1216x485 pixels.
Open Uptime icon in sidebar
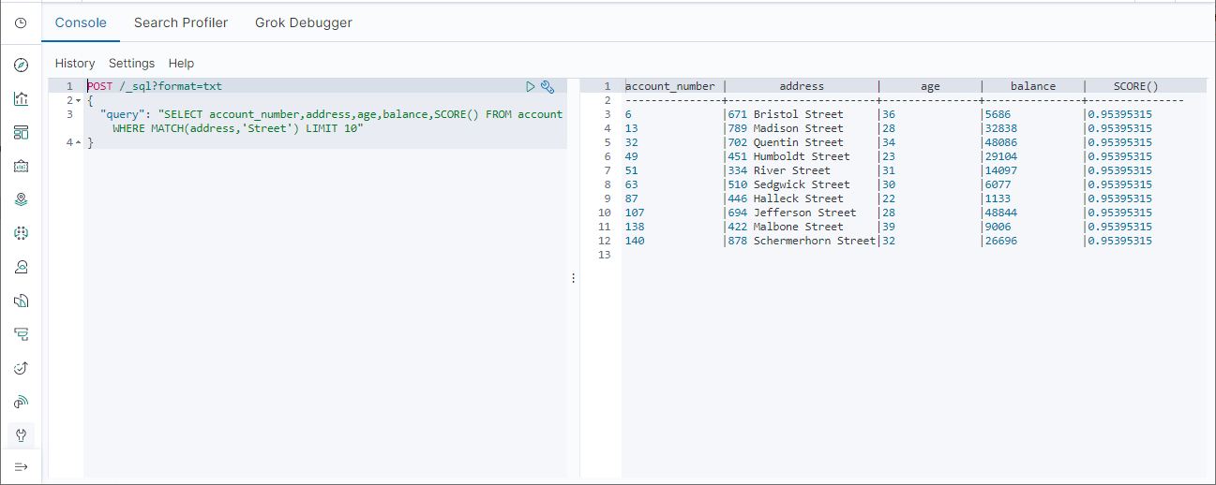pyautogui.click(x=21, y=368)
